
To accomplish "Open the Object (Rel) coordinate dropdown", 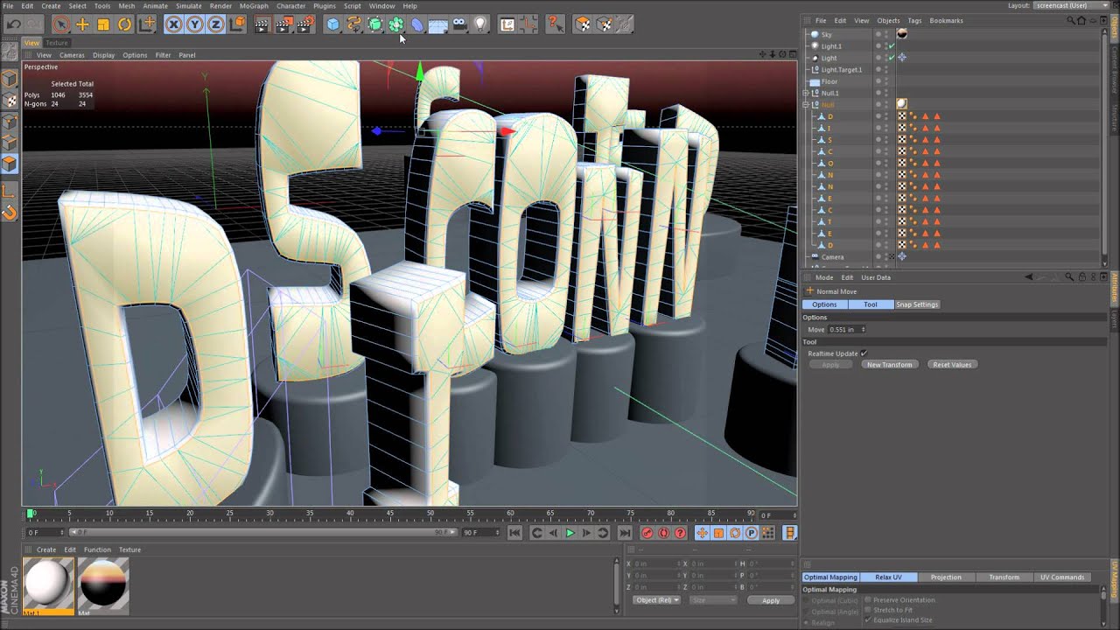I will 658,600.
